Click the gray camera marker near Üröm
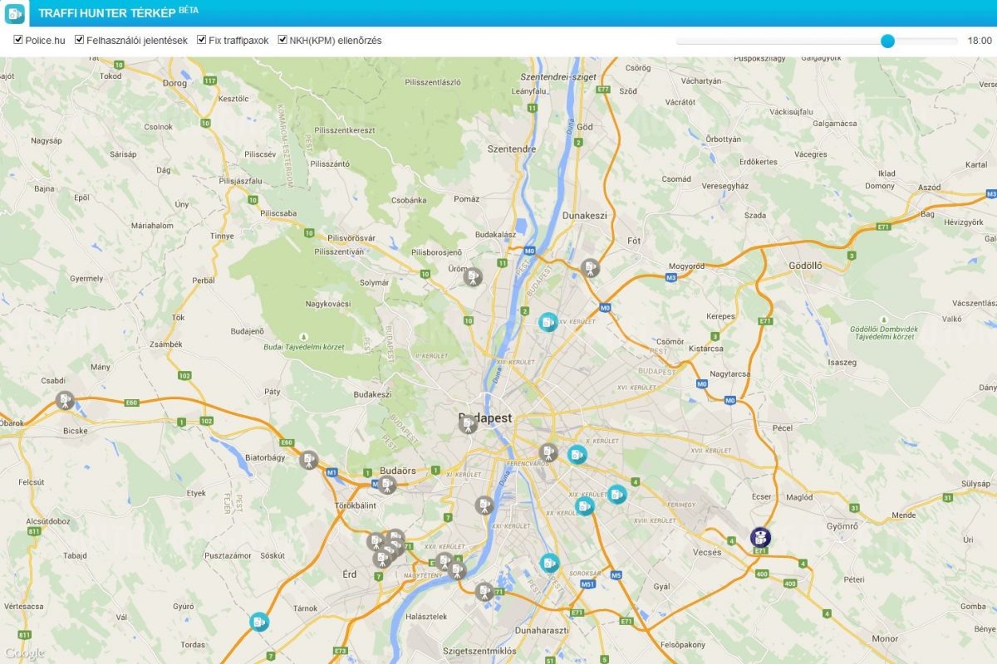Image resolution: width=997 pixels, height=664 pixels. pyautogui.click(x=473, y=277)
